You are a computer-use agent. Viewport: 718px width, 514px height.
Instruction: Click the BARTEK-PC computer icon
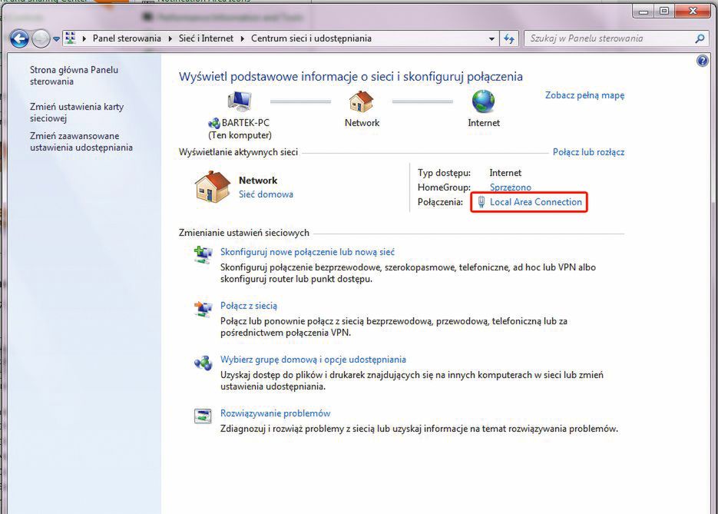pos(240,101)
